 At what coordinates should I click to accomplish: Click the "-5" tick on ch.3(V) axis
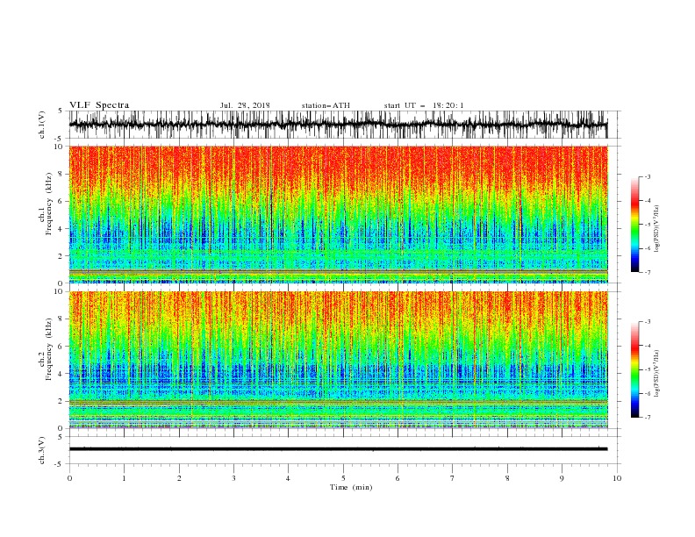click(60, 464)
